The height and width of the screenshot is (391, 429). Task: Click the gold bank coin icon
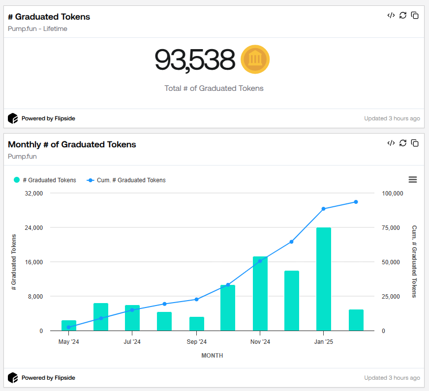tap(255, 59)
